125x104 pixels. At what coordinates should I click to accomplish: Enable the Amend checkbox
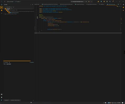(4, 62)
